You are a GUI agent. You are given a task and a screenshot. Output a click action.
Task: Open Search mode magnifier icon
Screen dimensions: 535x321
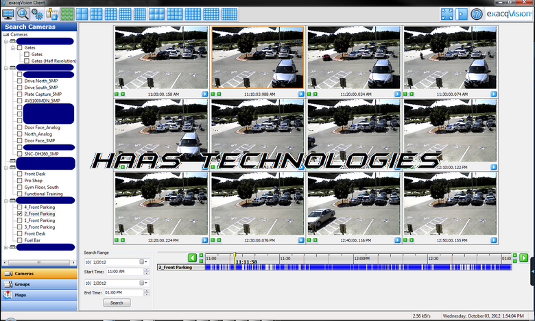click(x=23, y=14)
